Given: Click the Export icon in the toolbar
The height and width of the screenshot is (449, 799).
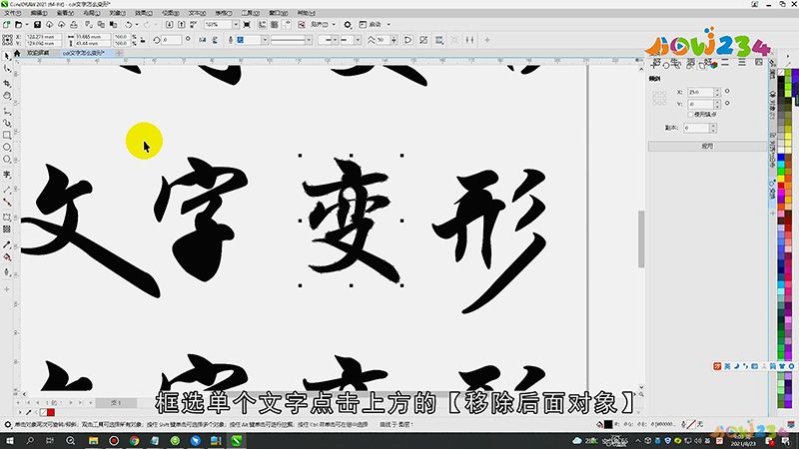Looking at the screenshot, I should click(x=182, y=24).
